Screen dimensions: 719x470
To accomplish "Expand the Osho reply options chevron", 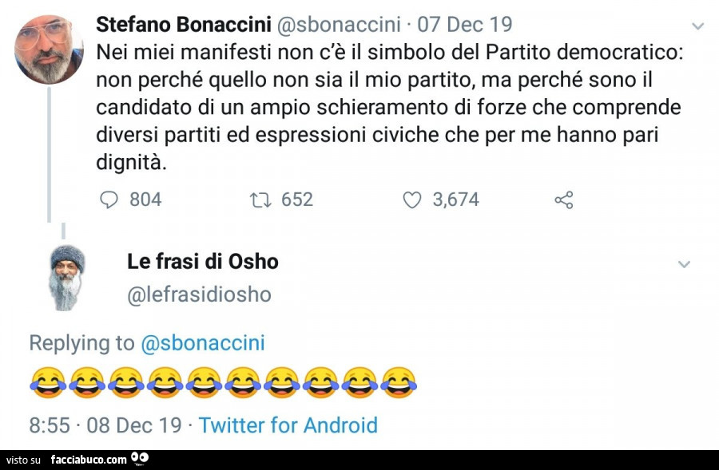I will pyautogui.click(x=685, y=263).
